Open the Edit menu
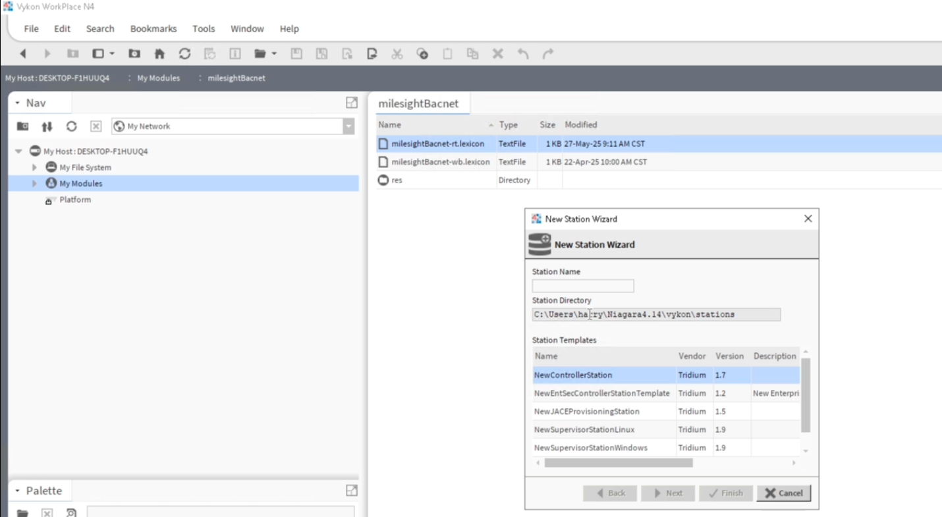 62,29
